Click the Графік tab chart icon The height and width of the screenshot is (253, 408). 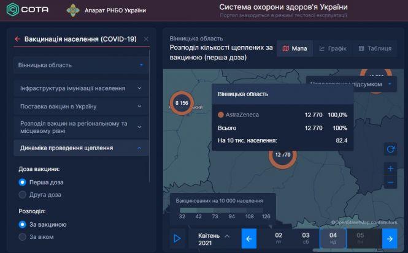click(x=322, y=48)
